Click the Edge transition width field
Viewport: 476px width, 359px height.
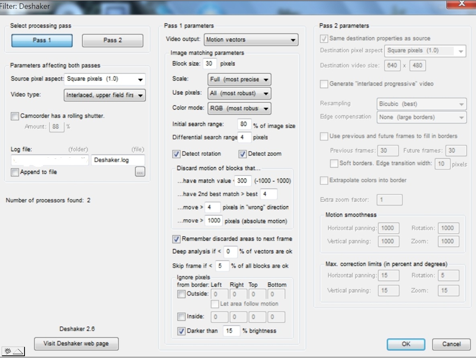(x=443, y=164)
